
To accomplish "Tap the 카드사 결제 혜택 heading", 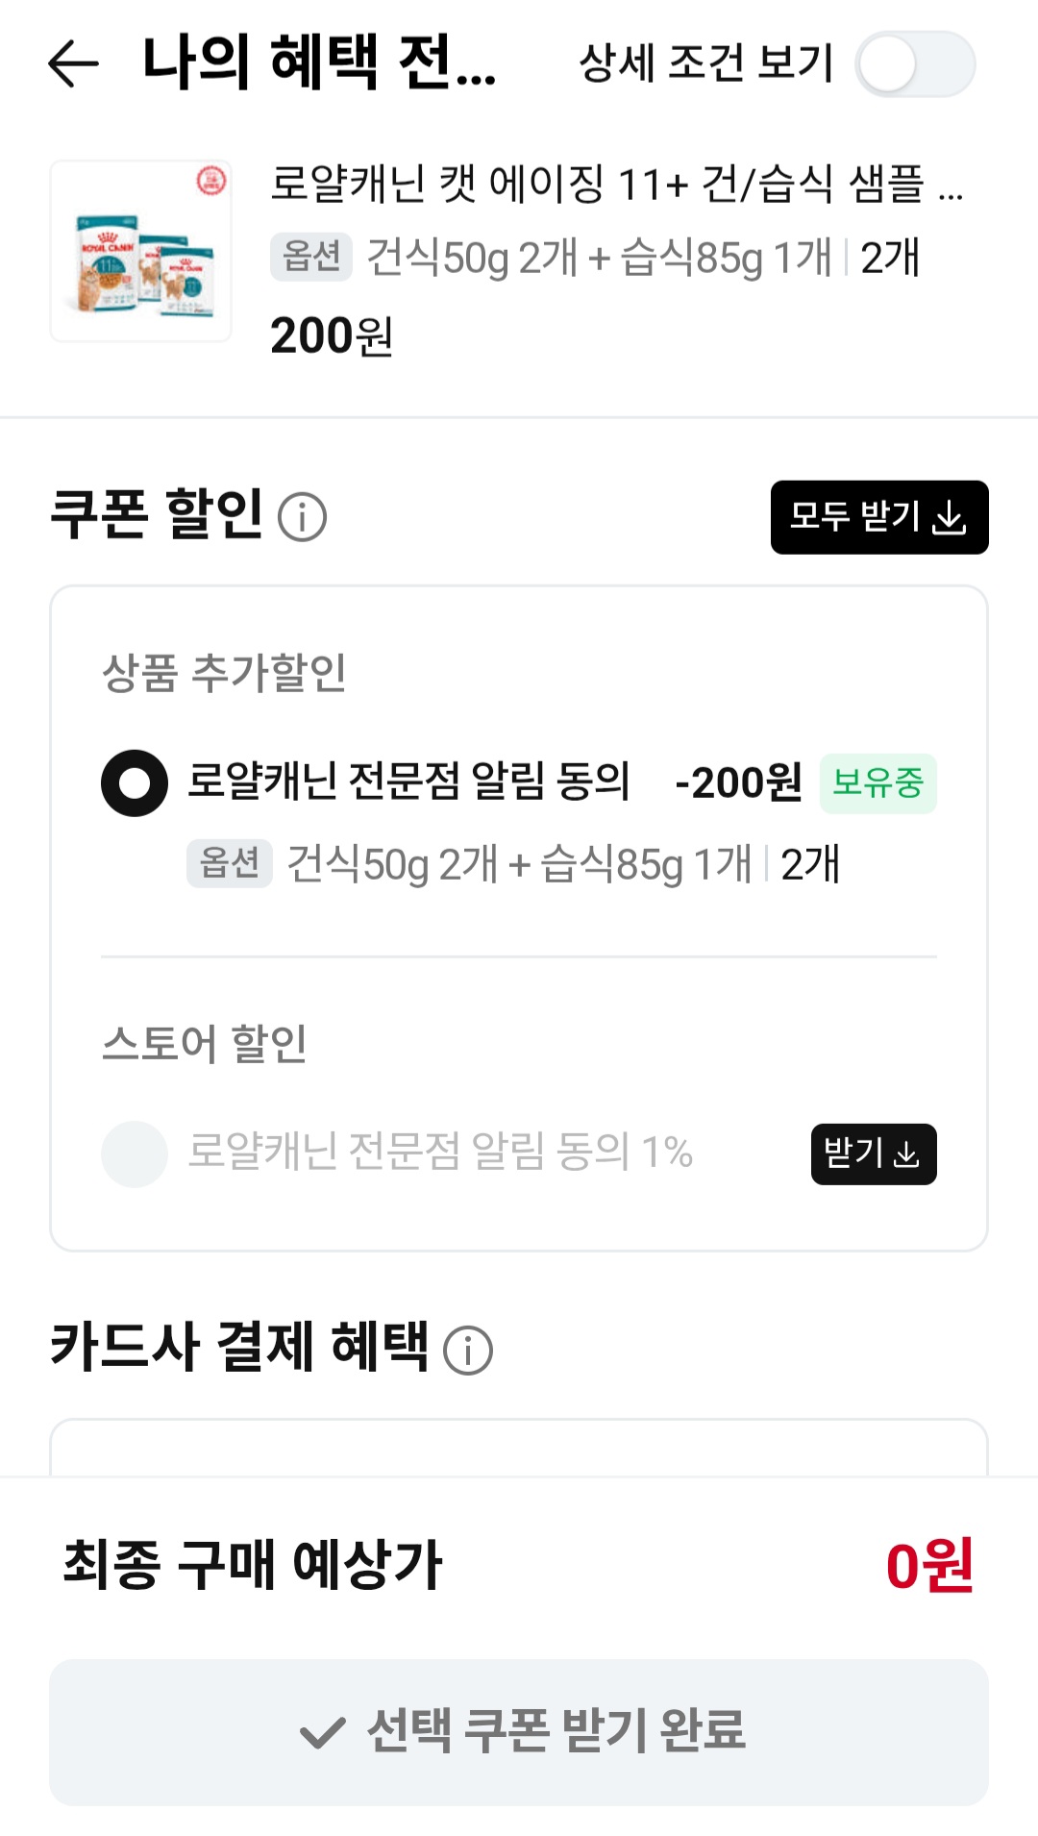I will coord(239,1346).
